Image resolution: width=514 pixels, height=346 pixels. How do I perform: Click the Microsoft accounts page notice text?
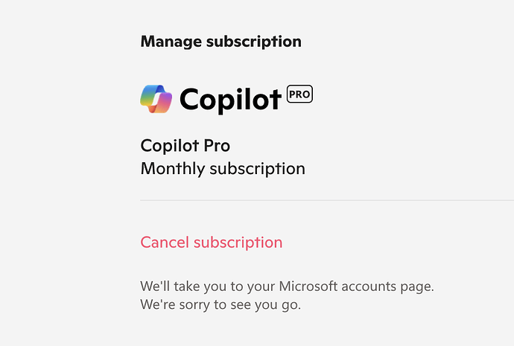tap(287, 286)
